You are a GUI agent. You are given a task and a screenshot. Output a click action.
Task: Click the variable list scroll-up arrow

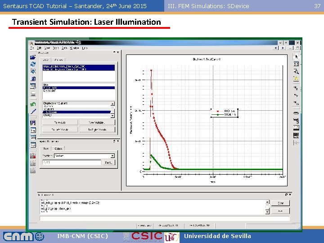[x=112, y=104]
